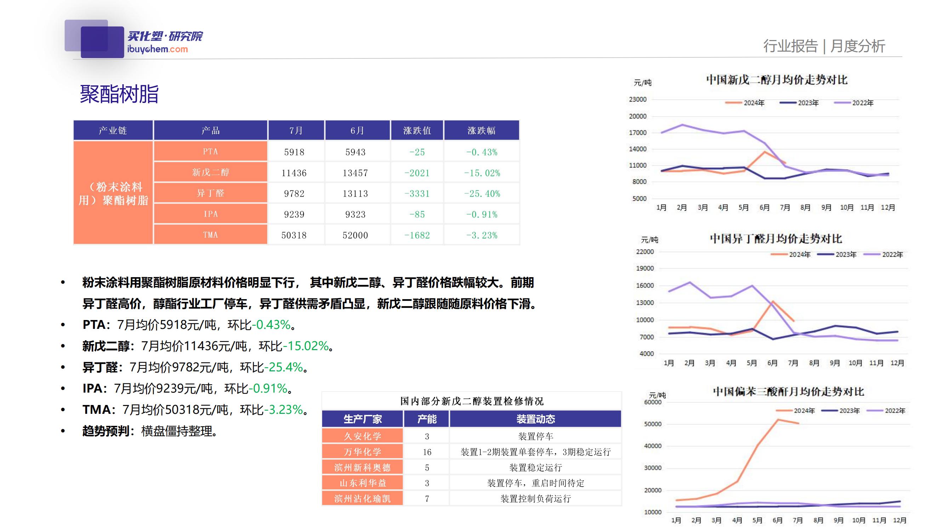Click the 装置控制负荷运行 status cell
The width and height of the screenshot is (944, 531).
point(536,499)
